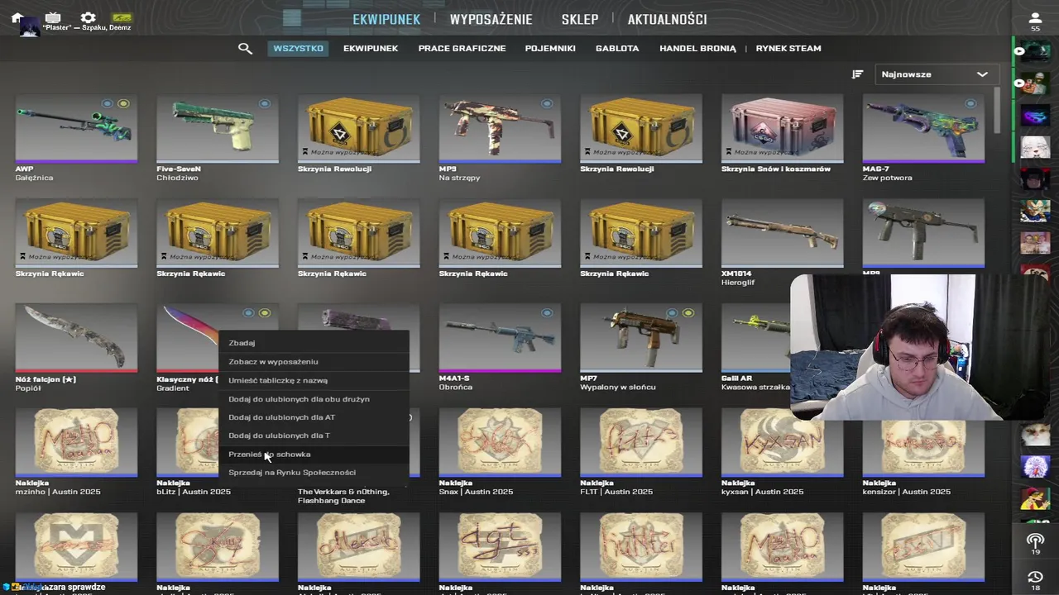Choose Przenieś do schowka
This screenshot has height=595, width=1059.
[314, 454]
